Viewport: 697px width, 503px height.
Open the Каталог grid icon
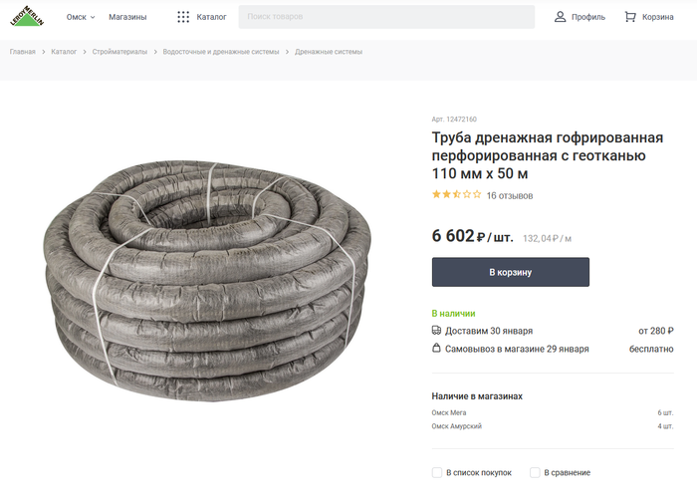(x=183, y=17)
